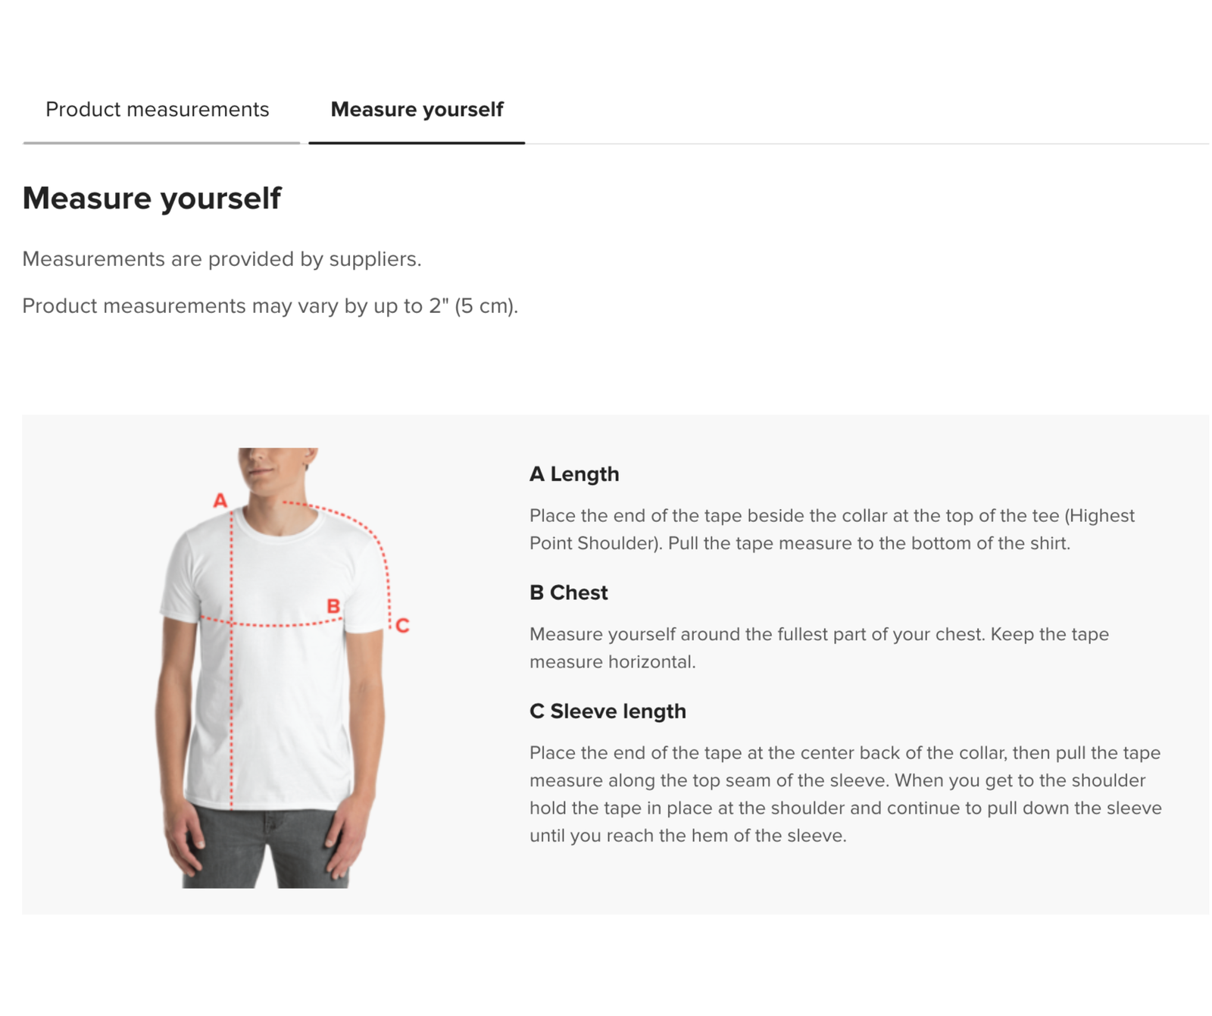Click the model's face in the photo

[274, 464]
